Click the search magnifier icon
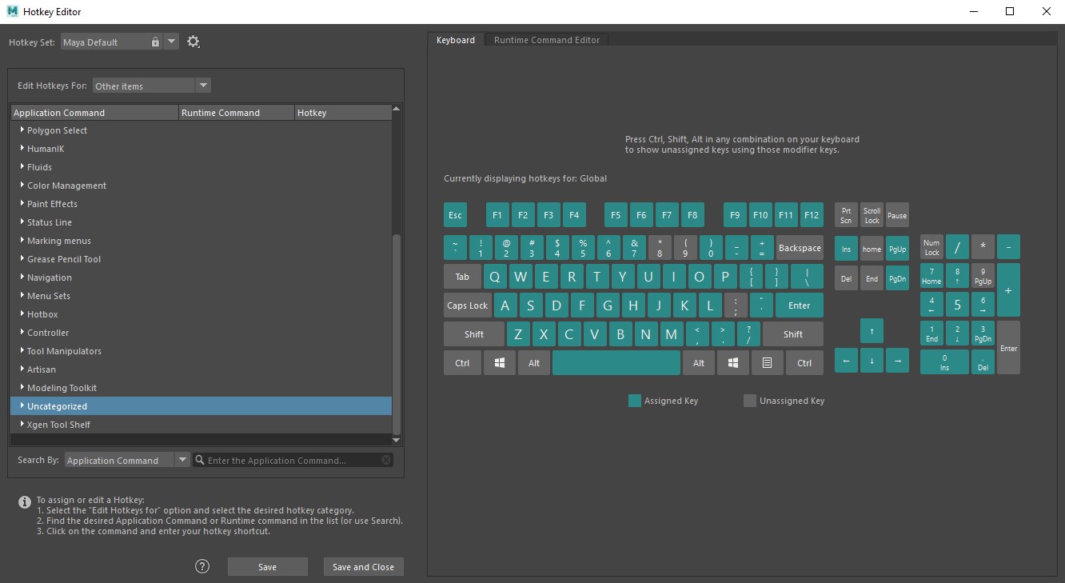This screenshot has width=1065, height=583. tap(199, 460)
